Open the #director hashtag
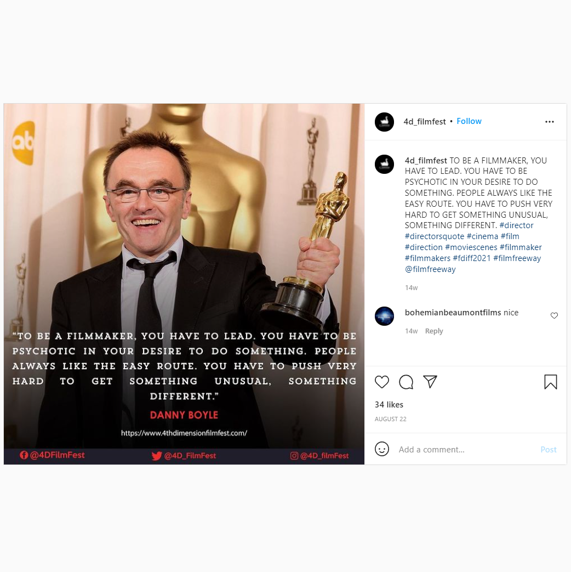The width and height of the screenshot is (571, 572). click(x=516, y=225)
